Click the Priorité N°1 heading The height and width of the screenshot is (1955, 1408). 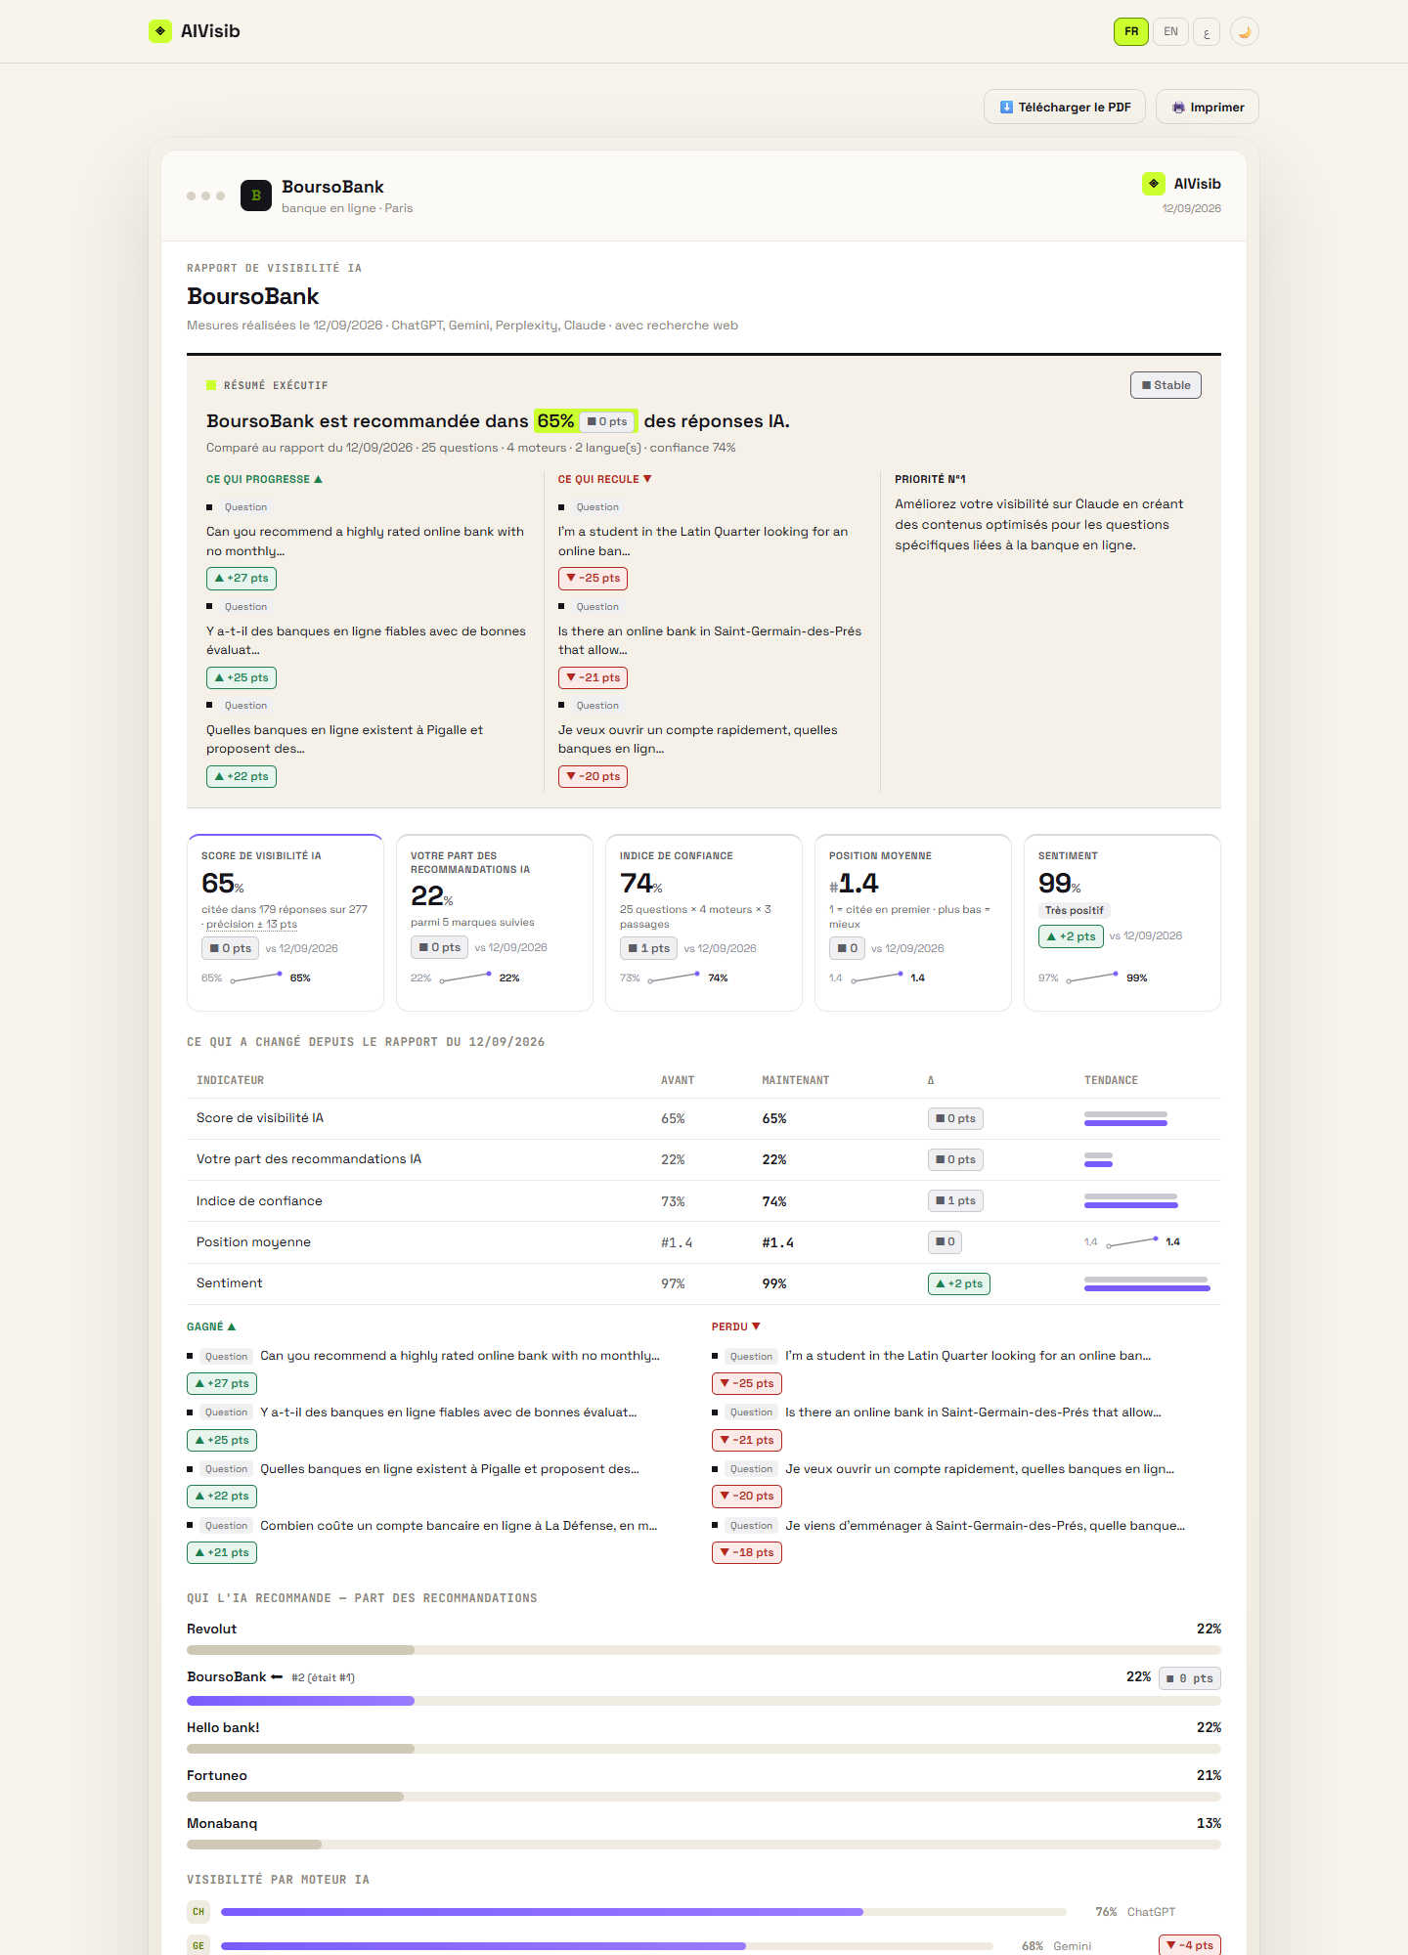pyautogui.click(x=930, y=479)
